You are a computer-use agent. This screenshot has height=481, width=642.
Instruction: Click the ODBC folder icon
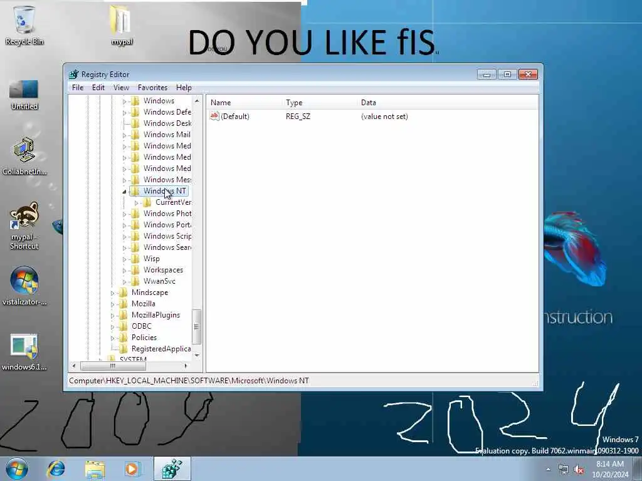pyautogui.click(x=123, y=326)
